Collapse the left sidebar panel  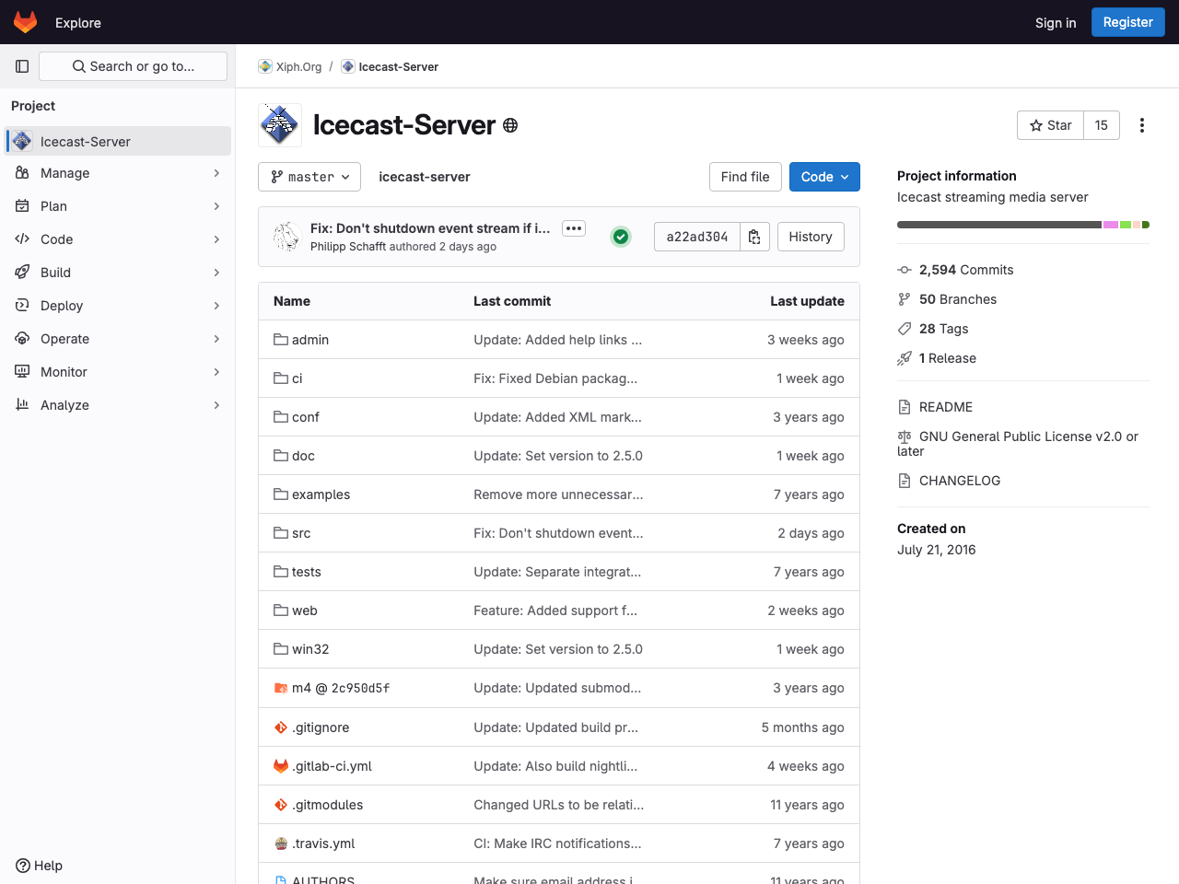21,65
